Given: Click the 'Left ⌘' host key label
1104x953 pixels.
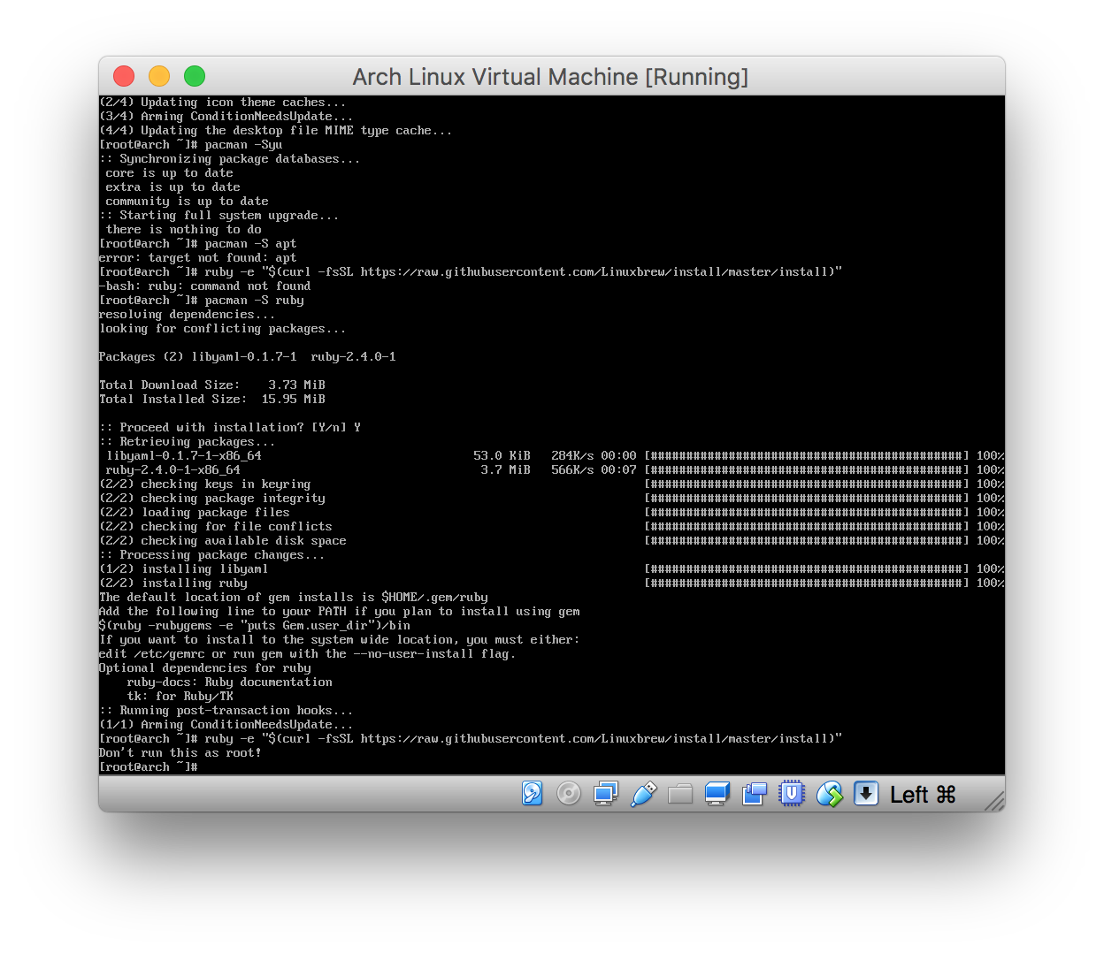Looking at the screenshot, I should pos(923,795).
